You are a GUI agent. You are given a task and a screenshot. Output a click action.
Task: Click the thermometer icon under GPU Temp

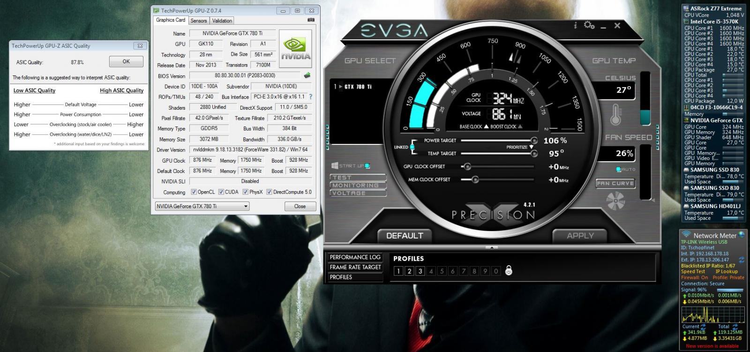tap(616, 115)
